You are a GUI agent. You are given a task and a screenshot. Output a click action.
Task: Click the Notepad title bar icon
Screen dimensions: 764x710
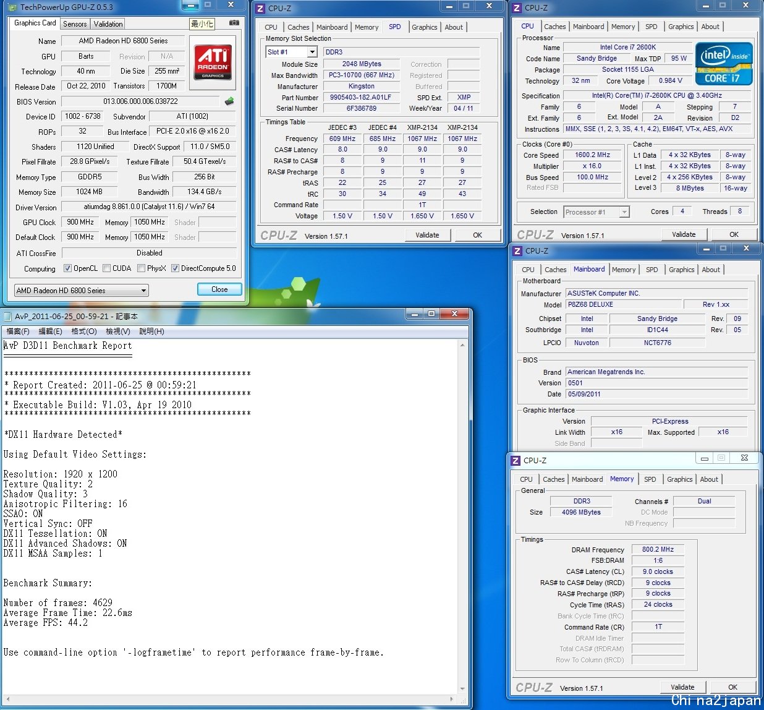pos(8,316)
